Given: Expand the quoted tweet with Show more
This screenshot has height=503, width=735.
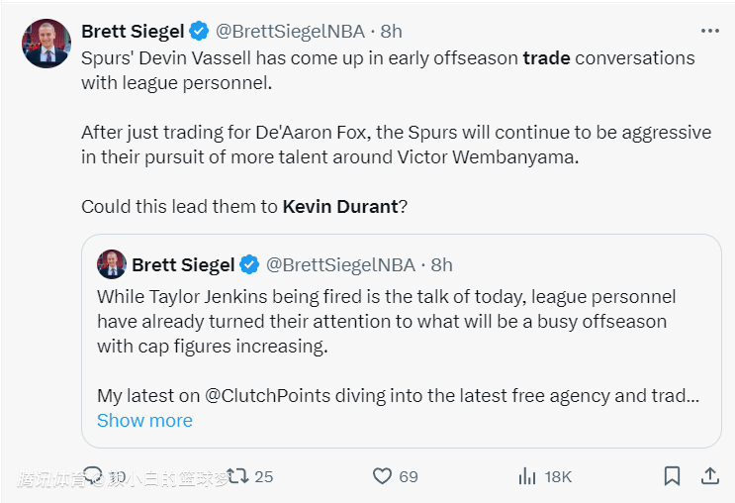Looking at the screenshot, I should pos(144,420).
